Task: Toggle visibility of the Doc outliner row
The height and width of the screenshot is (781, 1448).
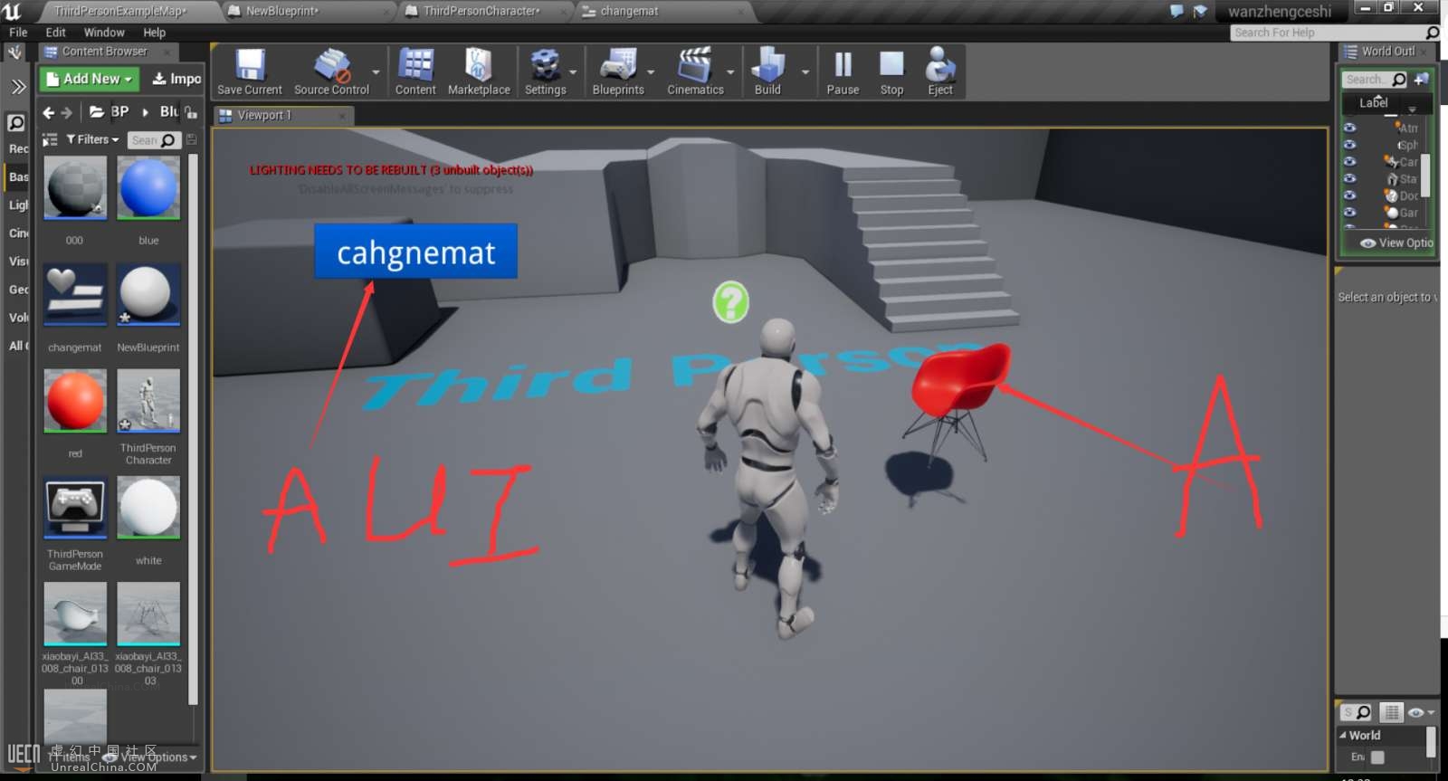Action: click(1349, 195)
